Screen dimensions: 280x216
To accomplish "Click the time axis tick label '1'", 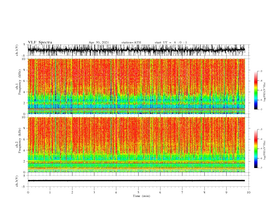I will click(50, 192).
